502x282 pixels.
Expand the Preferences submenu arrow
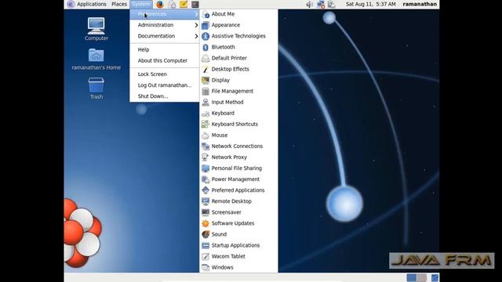click(196, 14)
